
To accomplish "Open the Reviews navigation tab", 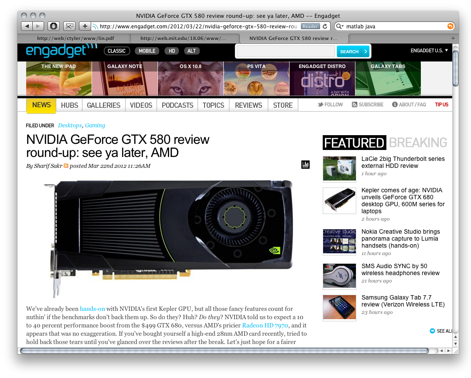I will (x=249, y=105).
